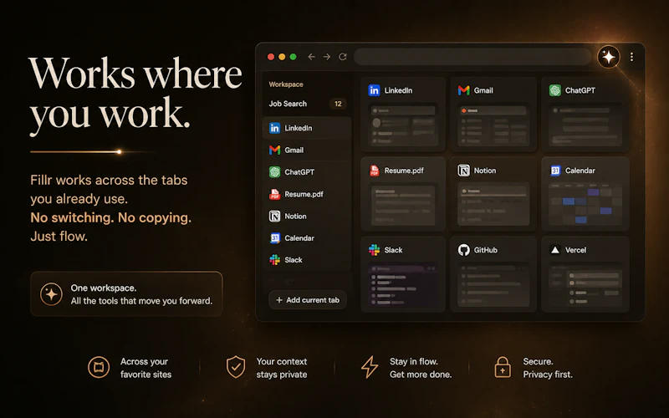Click No switching. No copying. text

point(111,217)
